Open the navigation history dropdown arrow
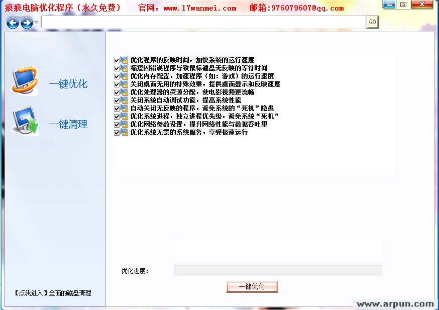Image resolution: width=439 pixels, height=310 pixels. 36,23
